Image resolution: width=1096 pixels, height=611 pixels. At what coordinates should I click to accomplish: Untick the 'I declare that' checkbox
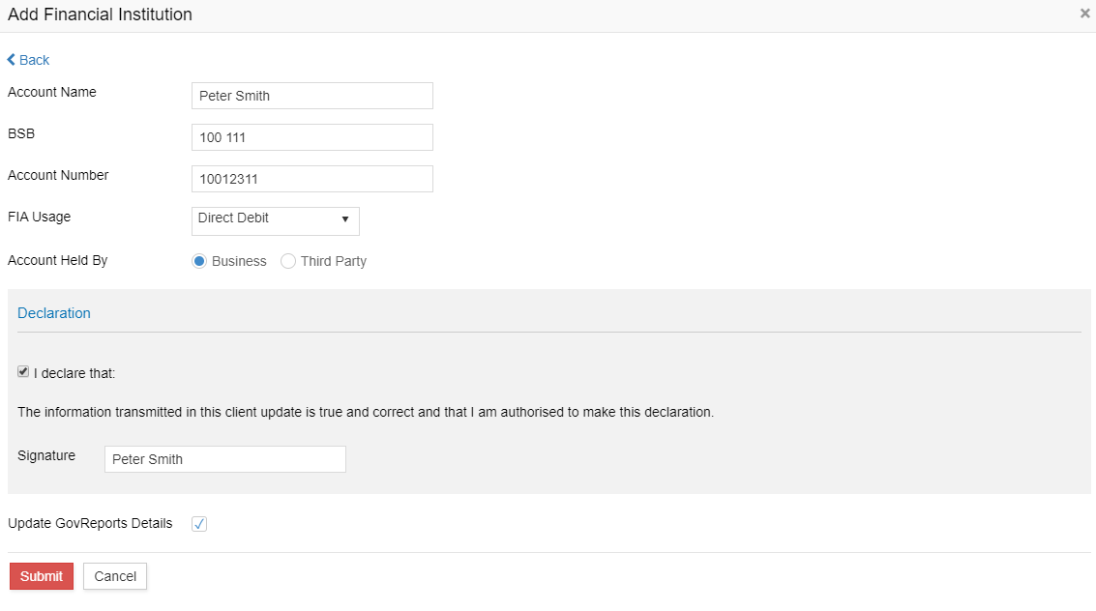click(23, 372)
